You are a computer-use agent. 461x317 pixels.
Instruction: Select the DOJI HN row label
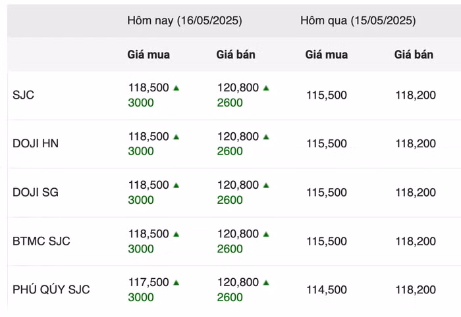click(x=36, y=143)
